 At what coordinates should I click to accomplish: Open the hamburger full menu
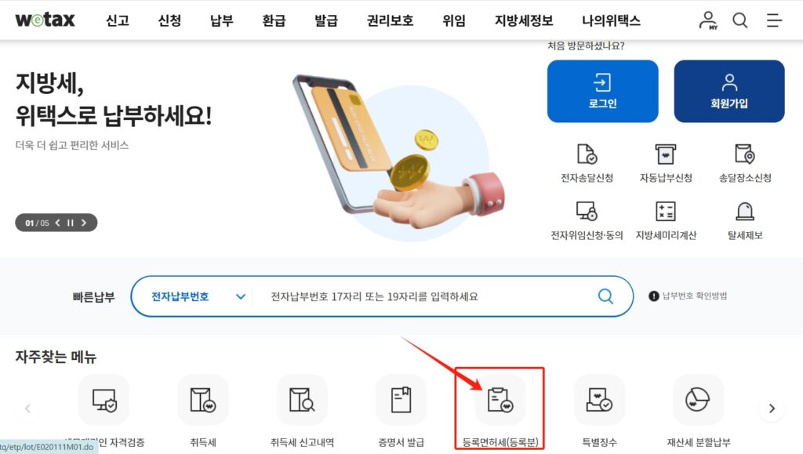pos(774,20)
